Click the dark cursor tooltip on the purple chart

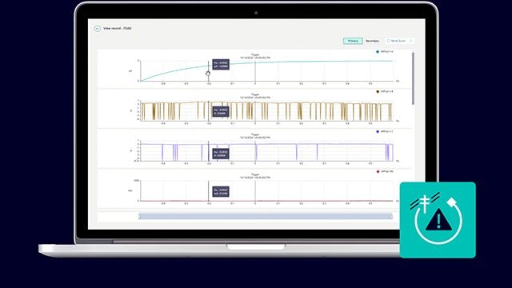tap(221, 154)
